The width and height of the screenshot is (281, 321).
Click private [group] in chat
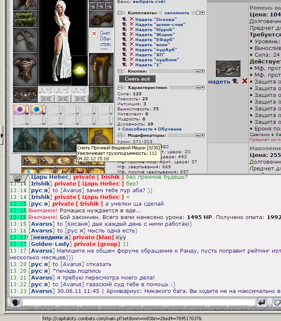(97, 244)
